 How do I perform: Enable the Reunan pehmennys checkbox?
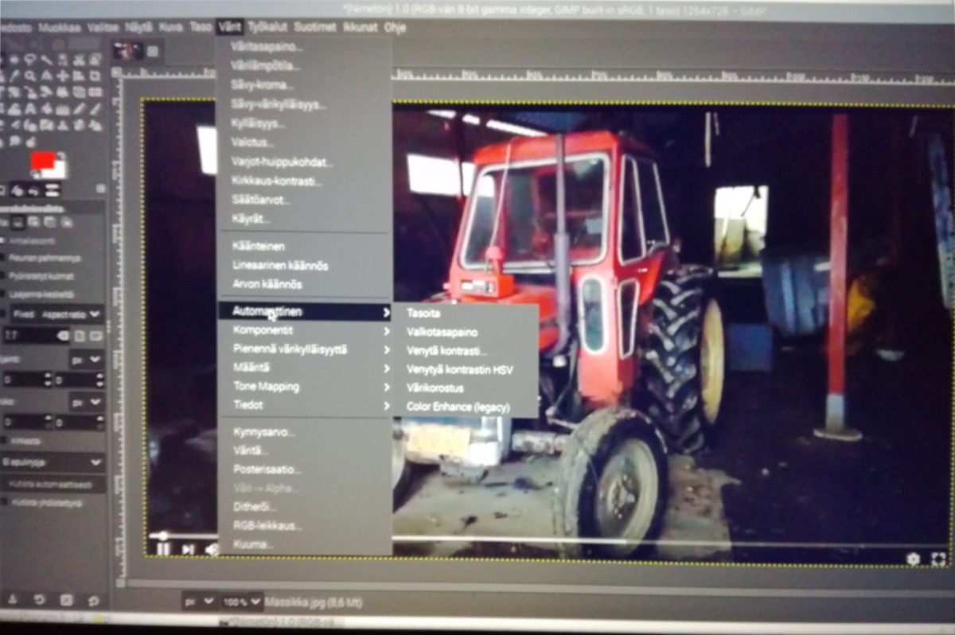[x=4, y=258]
